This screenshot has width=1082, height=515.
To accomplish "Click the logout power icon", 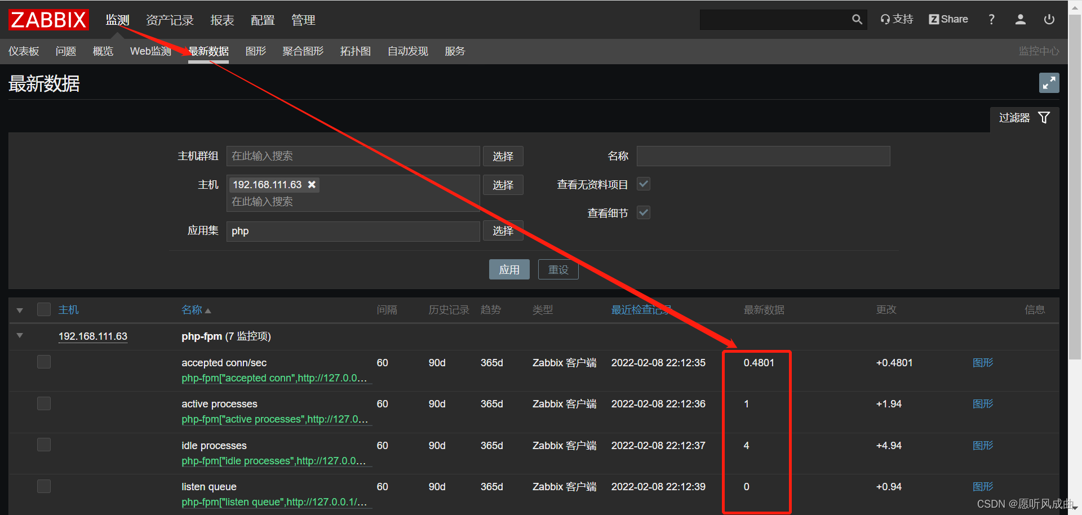I will coord(1049,19).
